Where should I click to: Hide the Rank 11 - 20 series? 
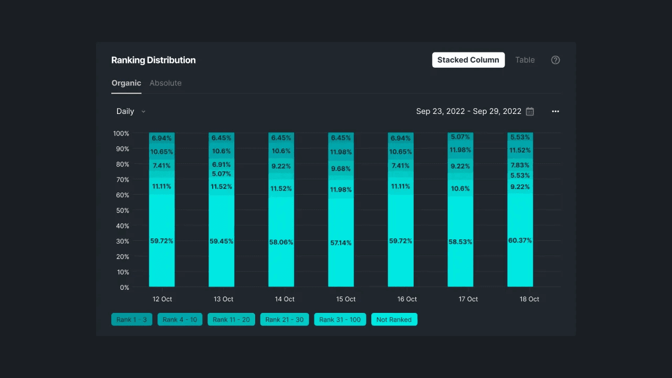[x=232, y=320]
